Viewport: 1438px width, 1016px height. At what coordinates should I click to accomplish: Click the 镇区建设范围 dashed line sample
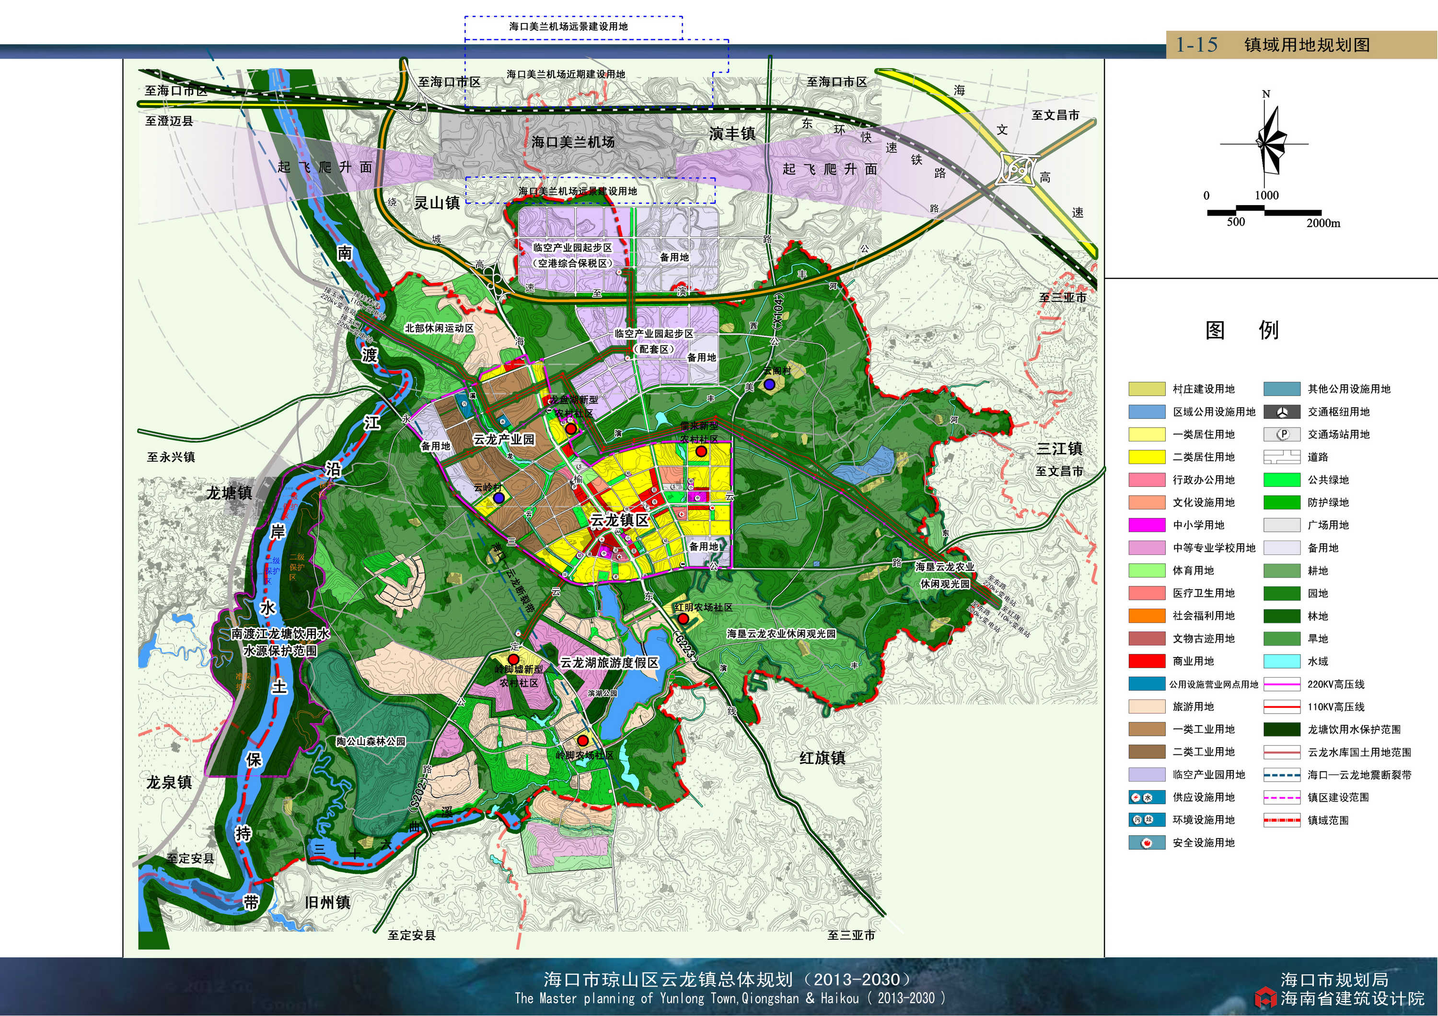pos(1281,797)
